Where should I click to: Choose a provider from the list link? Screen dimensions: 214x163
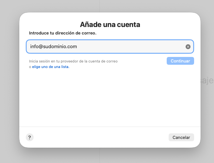[51, 67]
